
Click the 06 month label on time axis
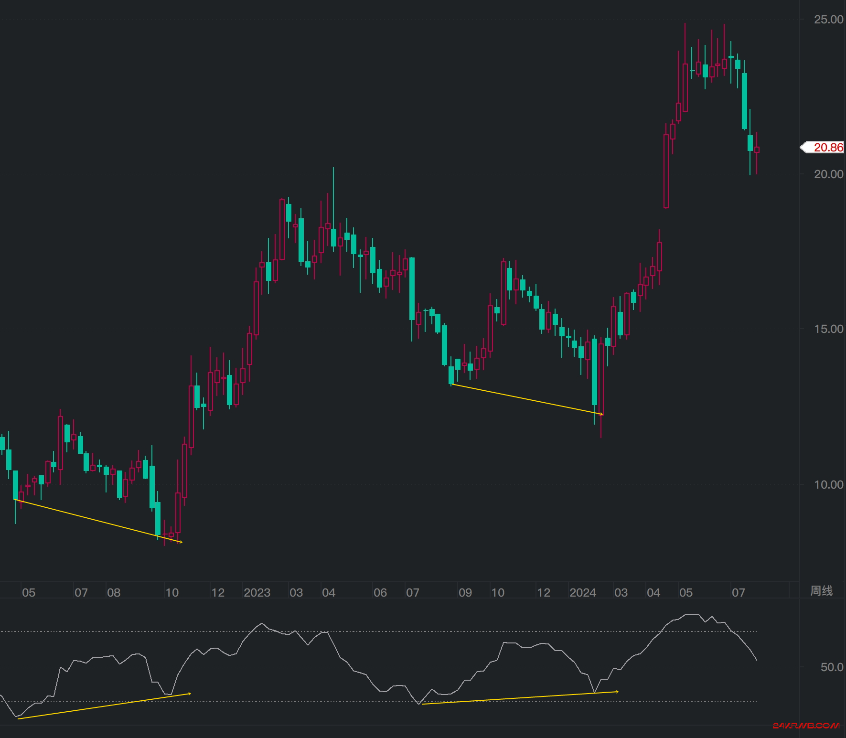[380, 593]
